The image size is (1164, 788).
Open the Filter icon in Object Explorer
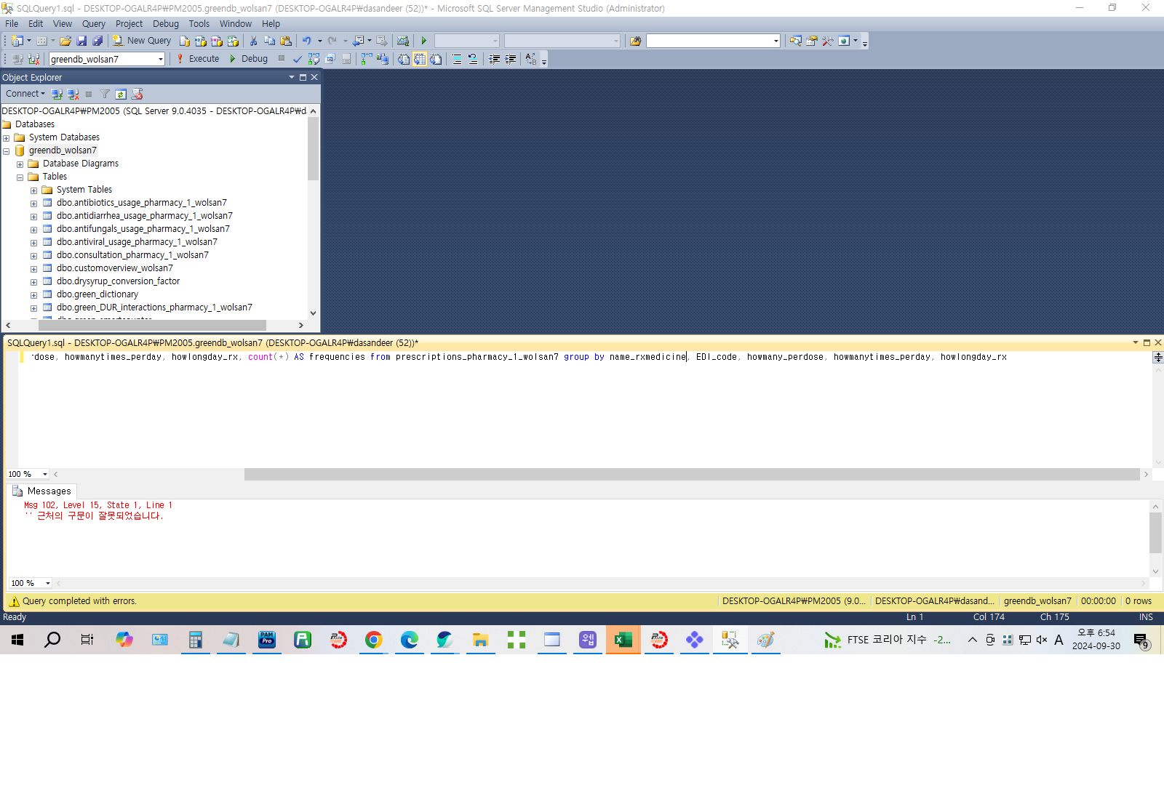(105, 94)
